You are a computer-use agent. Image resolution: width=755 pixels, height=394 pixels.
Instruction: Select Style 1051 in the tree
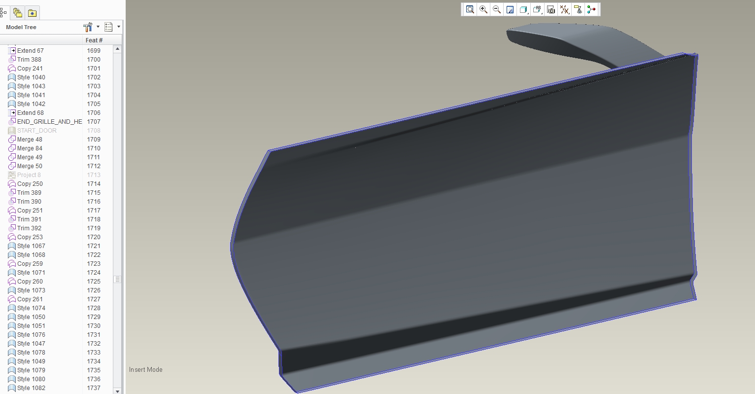[x=31, y=326]
